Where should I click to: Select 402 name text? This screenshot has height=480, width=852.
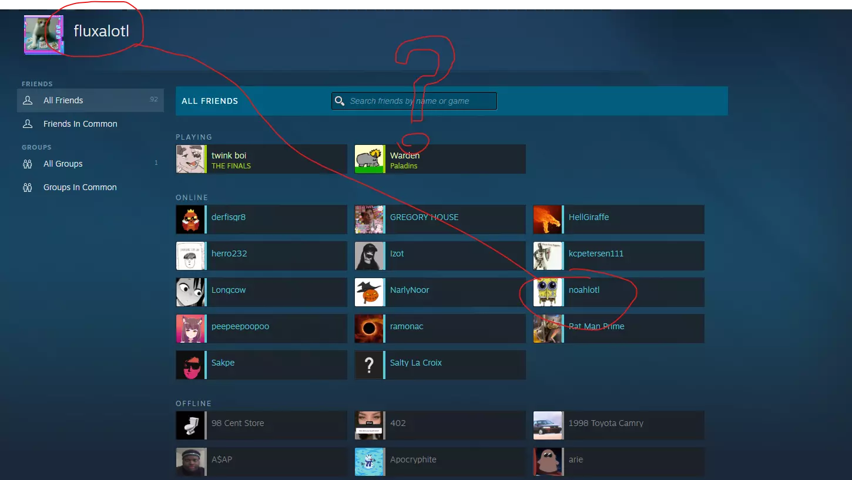398,423
